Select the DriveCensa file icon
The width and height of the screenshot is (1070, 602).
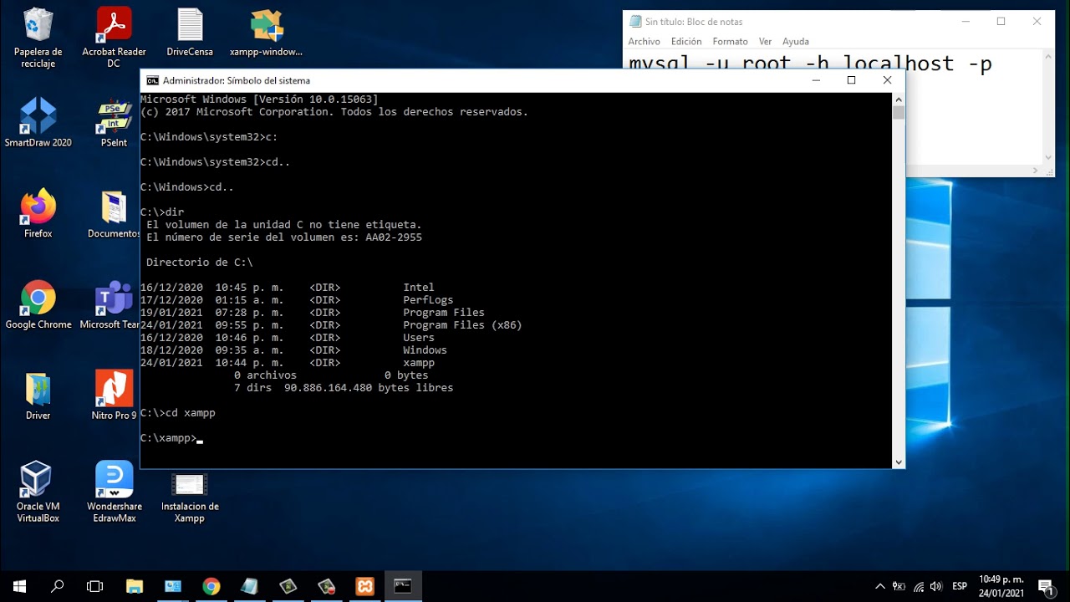coord(190,33)
